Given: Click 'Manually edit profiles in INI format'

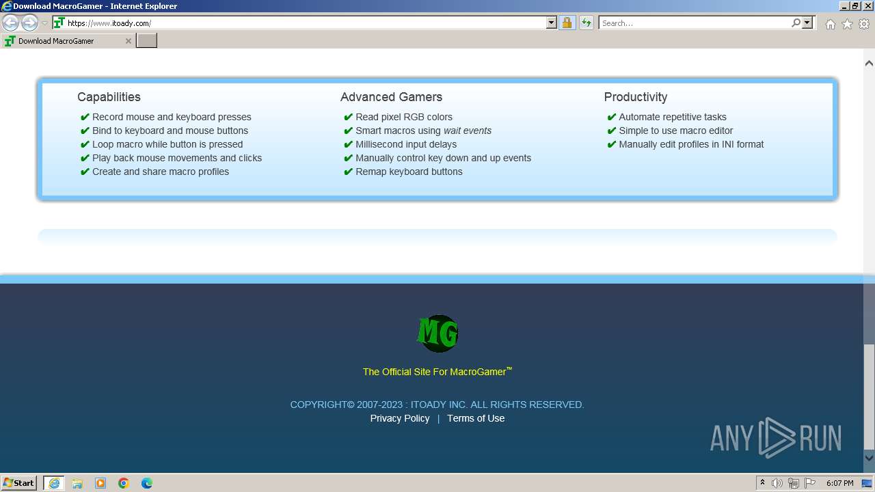Looking at the screenshot, I should [x=691, y=144].
